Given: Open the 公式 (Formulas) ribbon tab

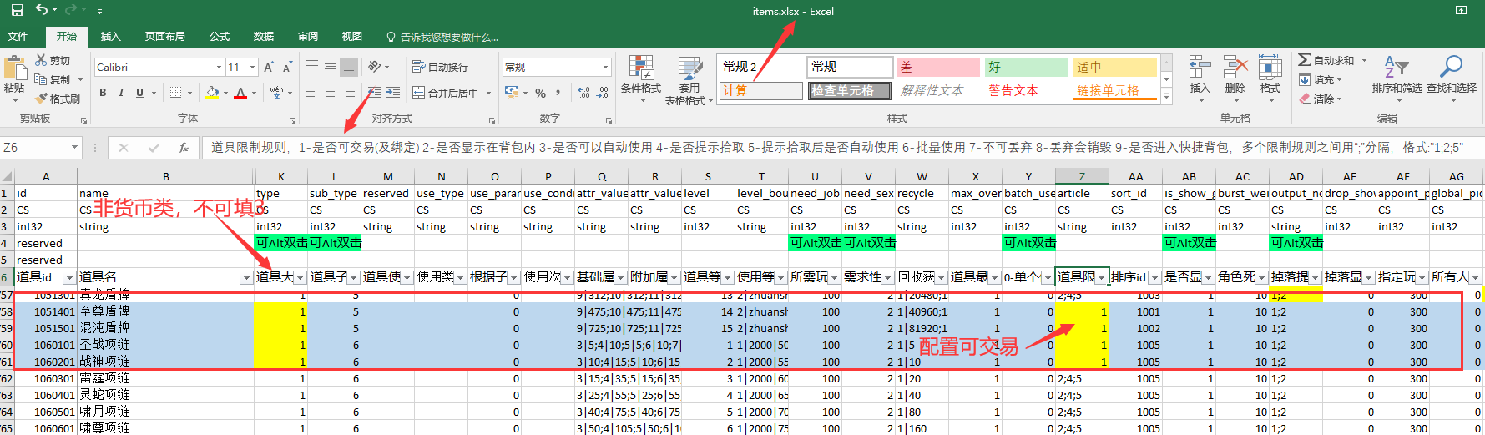Looking at the screenshot, I should tap(220, 37).
